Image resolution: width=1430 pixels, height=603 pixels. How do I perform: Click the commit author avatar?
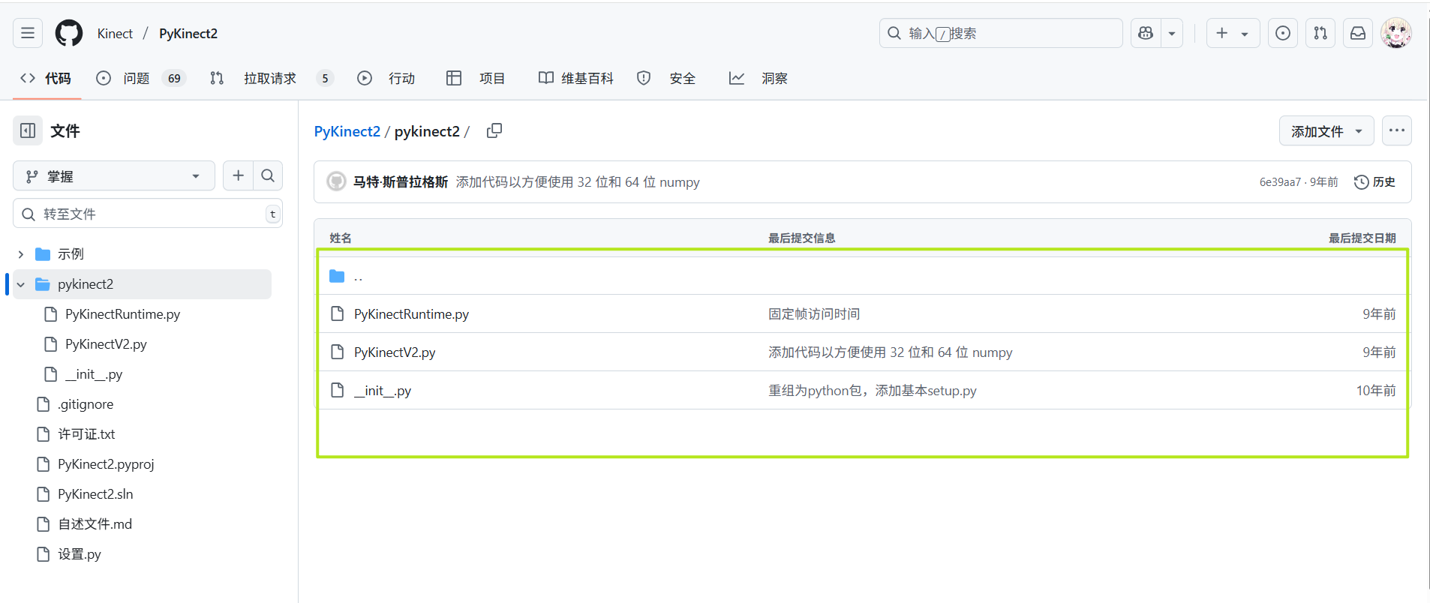click(337, 181)
